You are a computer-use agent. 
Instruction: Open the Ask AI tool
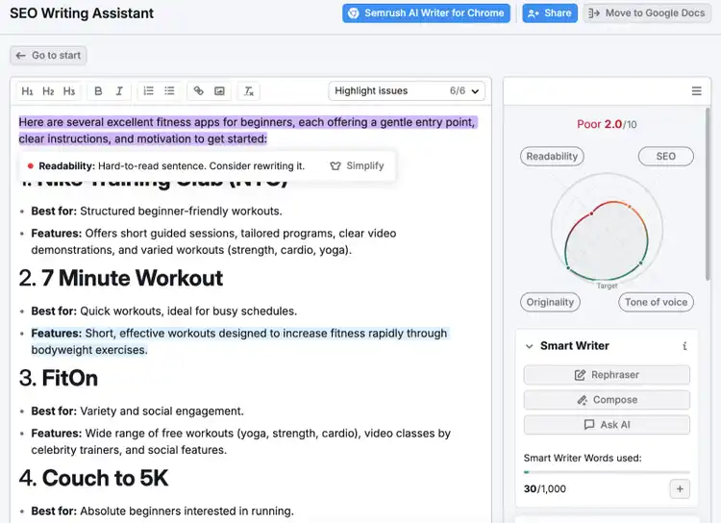(x=607, y=425)
